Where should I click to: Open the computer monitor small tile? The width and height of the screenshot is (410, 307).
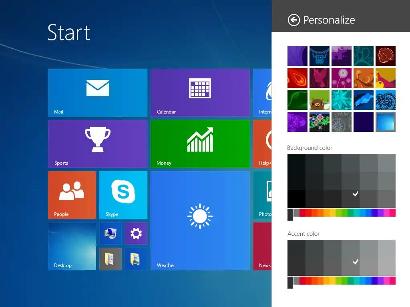point(111,233)
